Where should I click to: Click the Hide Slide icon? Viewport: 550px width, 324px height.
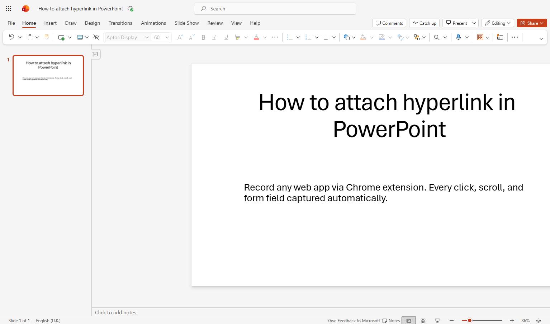pyautogui.click(x=96, y=37)
